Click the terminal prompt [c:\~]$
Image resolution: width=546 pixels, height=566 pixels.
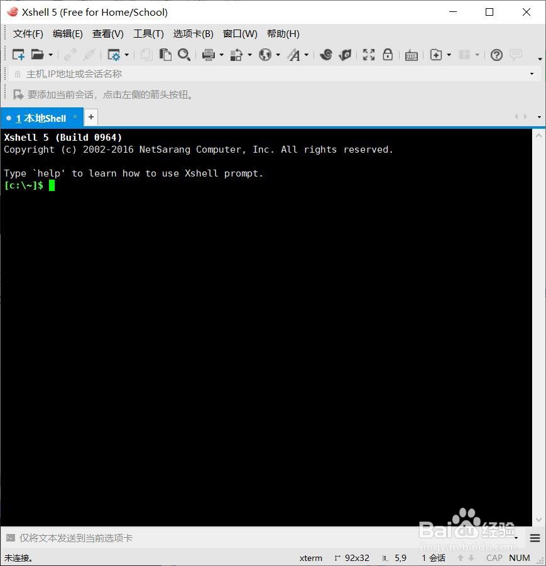(23, 185)
